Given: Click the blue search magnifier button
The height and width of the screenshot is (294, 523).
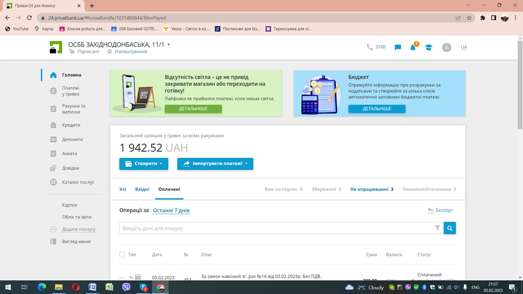Looking at the screenshot, I should [450, 228].
